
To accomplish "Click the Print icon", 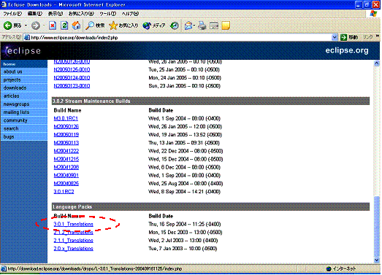I will pos(202,26).
